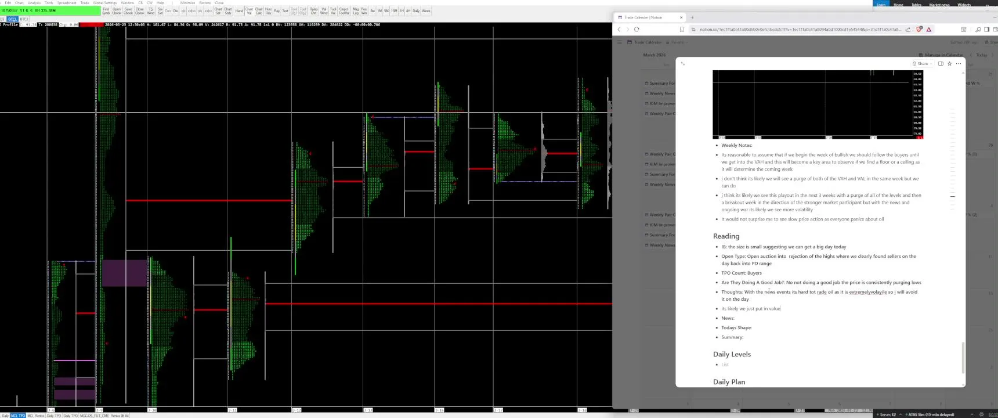
Task: Toggle the Chart Val tool
Action: pyautogui.click(x=249, y=11)
